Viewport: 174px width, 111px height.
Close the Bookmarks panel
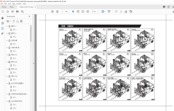29,16
